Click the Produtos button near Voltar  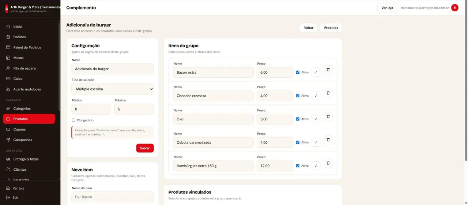(331, 28)
